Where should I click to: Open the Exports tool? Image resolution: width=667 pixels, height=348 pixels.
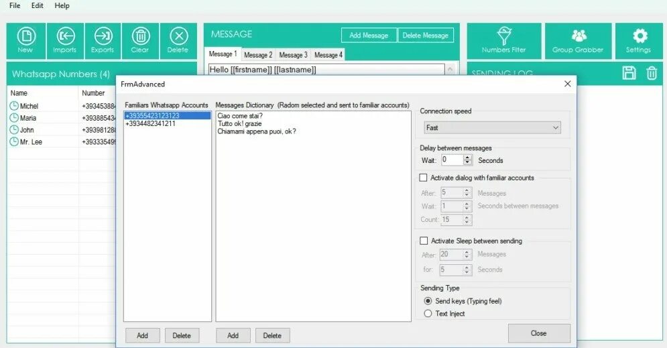pyautogui.click(x=103, y=41)
